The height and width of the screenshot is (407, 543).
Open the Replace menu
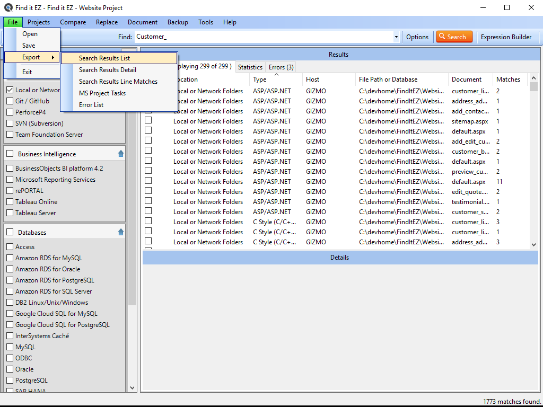pos(107,22)
